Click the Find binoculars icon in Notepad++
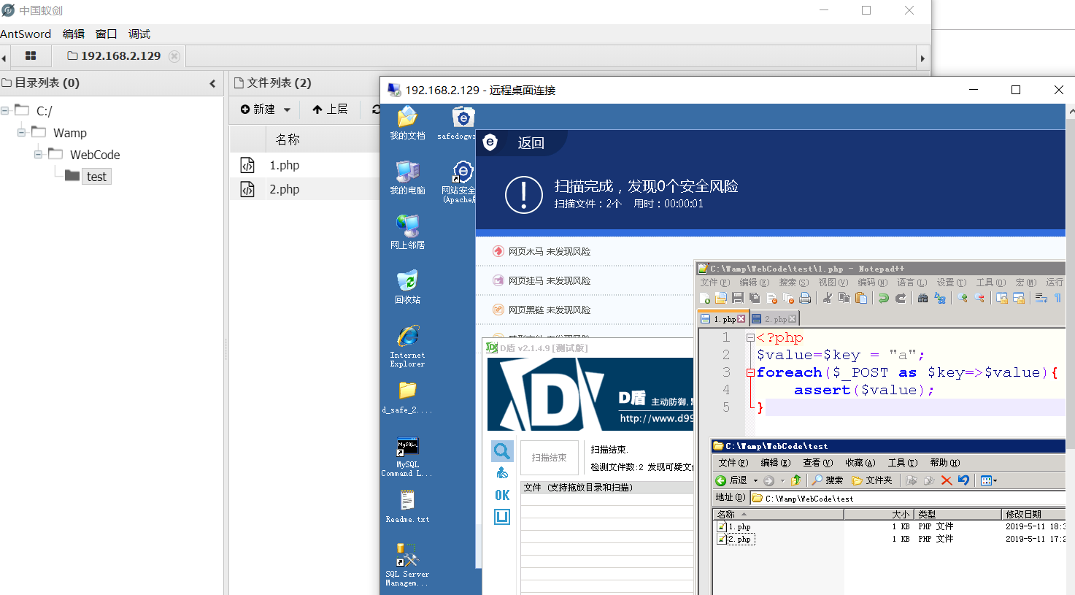Viewport: 1075px width, 595px height. click(922, 298)
